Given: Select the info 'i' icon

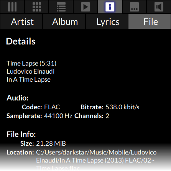Looking at the screenshot, I should [110, 7].
